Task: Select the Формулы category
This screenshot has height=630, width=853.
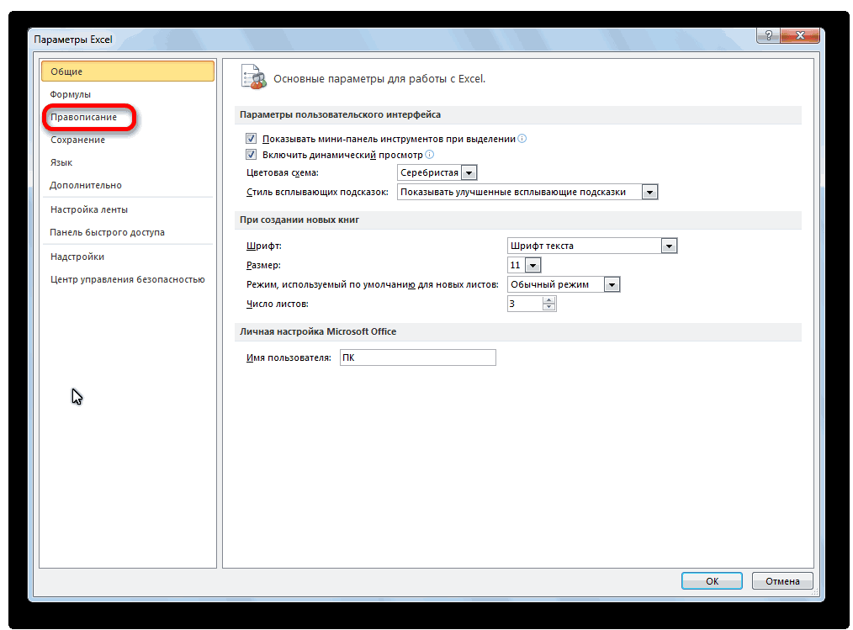Action: pos(128,94)
